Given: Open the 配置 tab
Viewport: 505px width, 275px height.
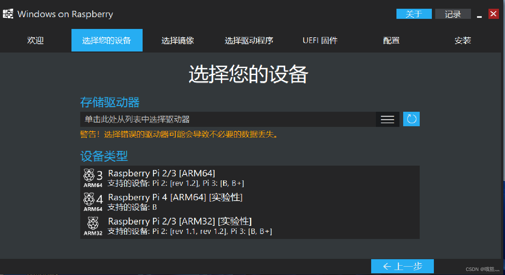Looking at the screenshot, I should pos(391,40).
